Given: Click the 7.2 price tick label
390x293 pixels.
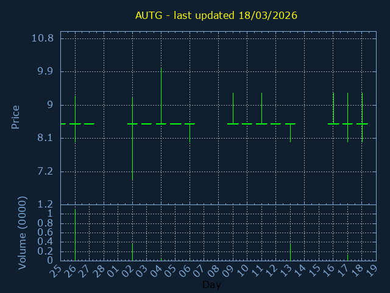Looking at the screenshot, I should pos(45,172).
